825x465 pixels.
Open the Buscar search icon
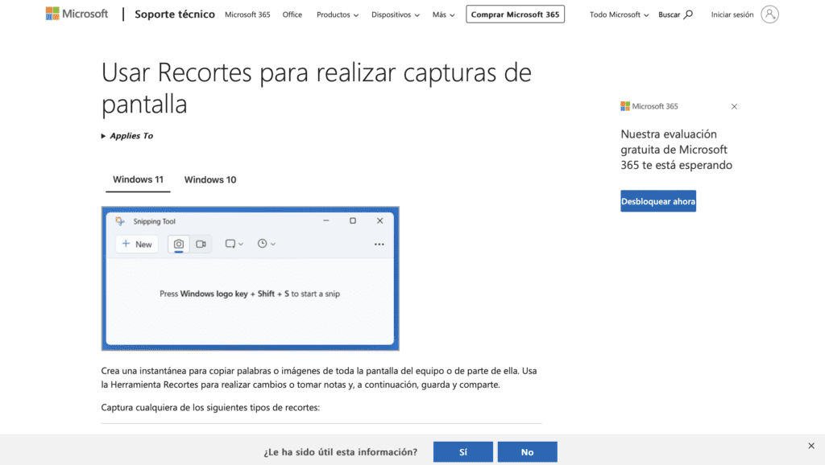click(688, 14)
